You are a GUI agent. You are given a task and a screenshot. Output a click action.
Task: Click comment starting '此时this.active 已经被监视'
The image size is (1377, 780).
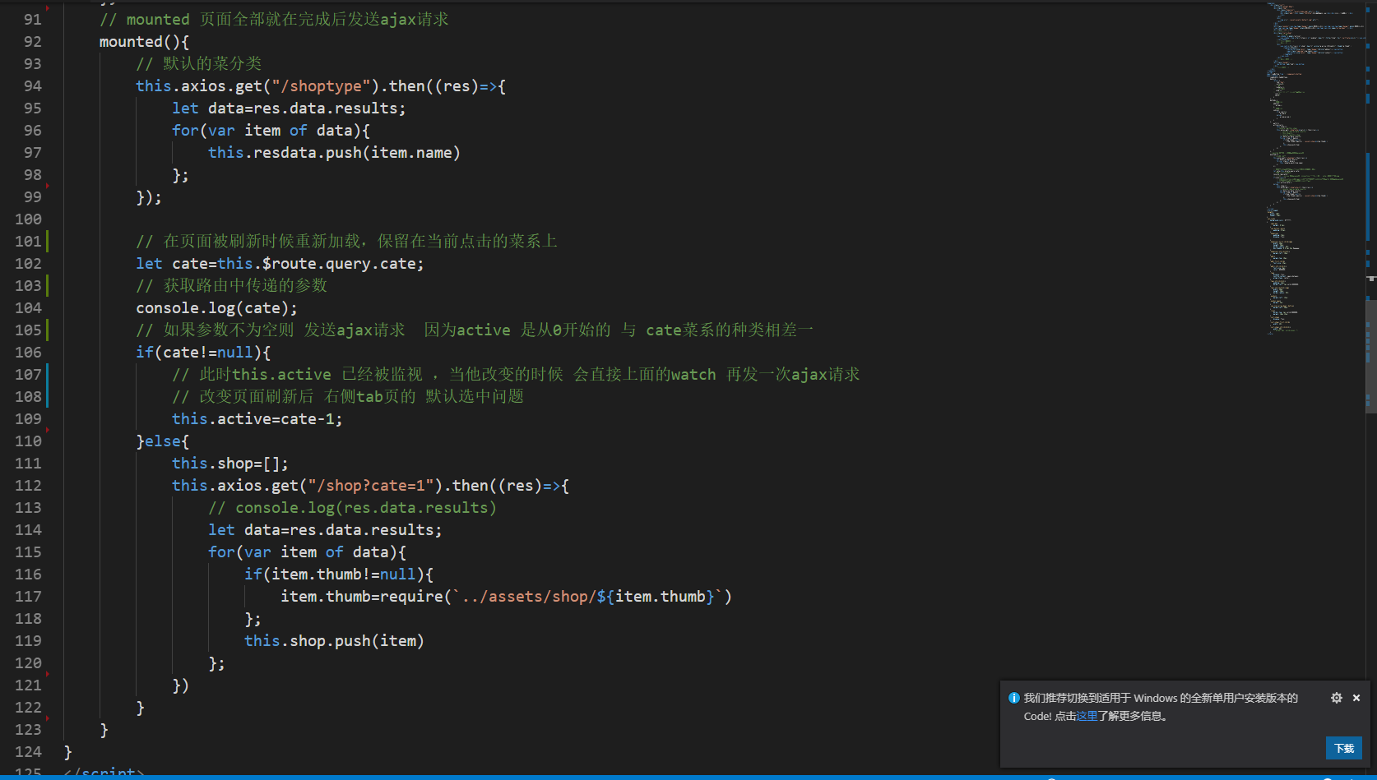(516, 374)
